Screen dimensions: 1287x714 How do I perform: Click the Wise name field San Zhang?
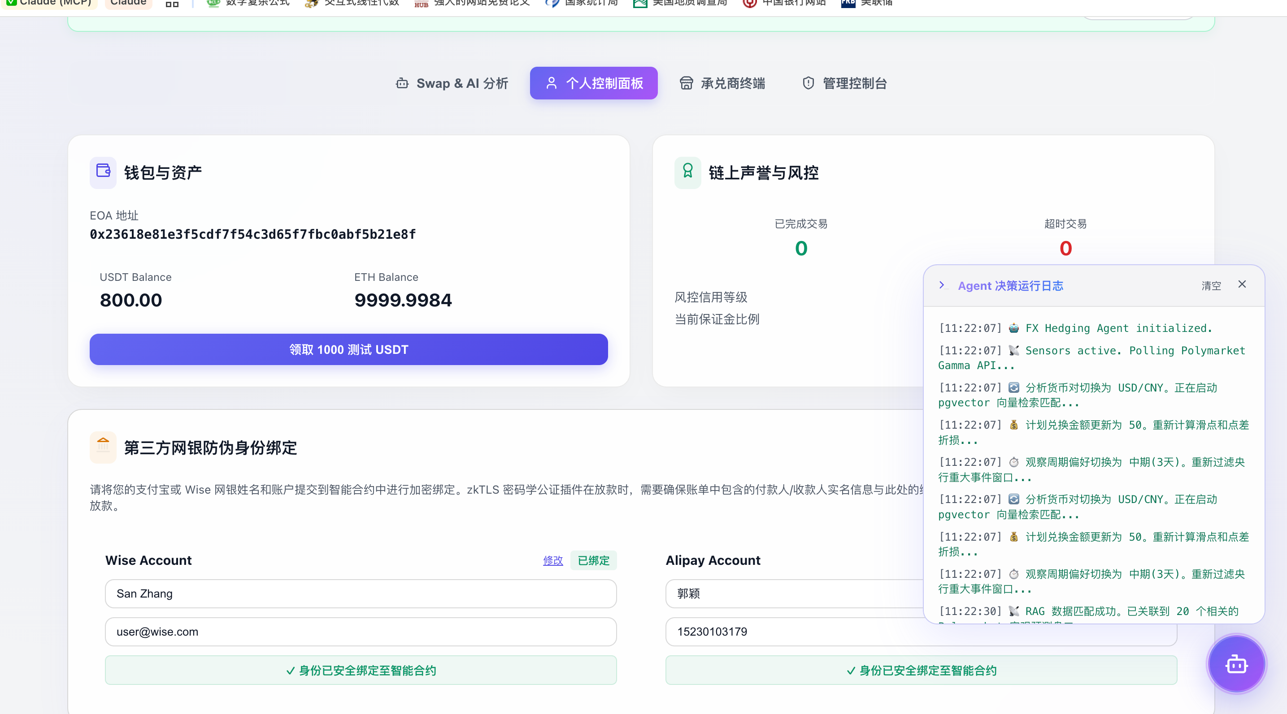[361, 594]
